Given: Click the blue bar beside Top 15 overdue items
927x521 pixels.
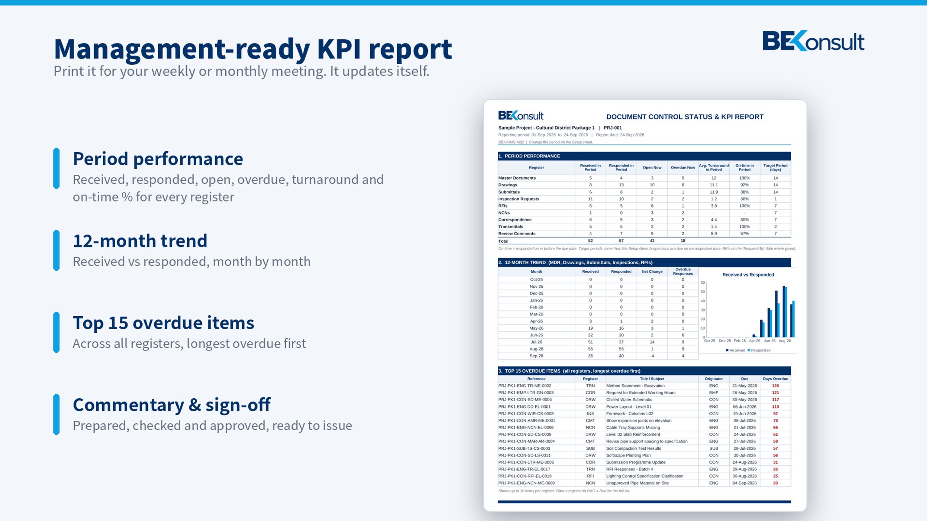Looking at the screenshot, I should tap(56, 332).
